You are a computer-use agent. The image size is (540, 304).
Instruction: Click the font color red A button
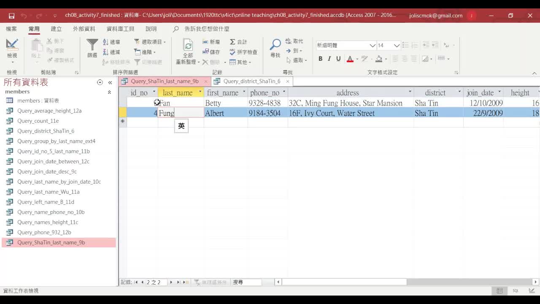coord(350,59)
